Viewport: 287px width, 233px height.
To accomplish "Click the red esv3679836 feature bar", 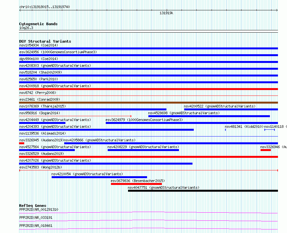I will (136, 184).
